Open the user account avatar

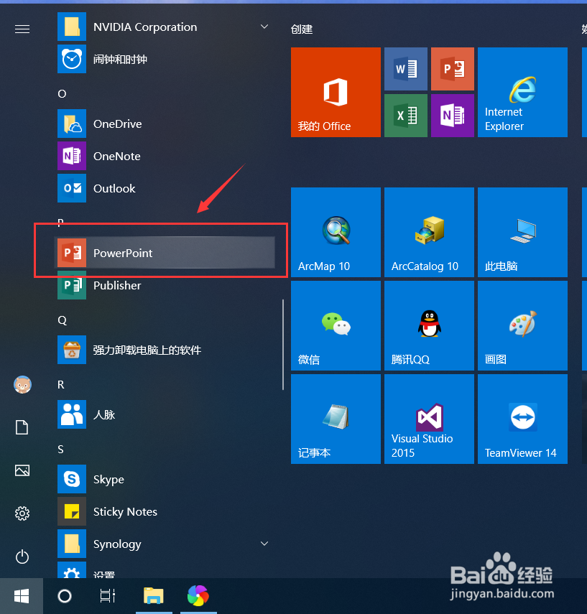click(22, 384)
